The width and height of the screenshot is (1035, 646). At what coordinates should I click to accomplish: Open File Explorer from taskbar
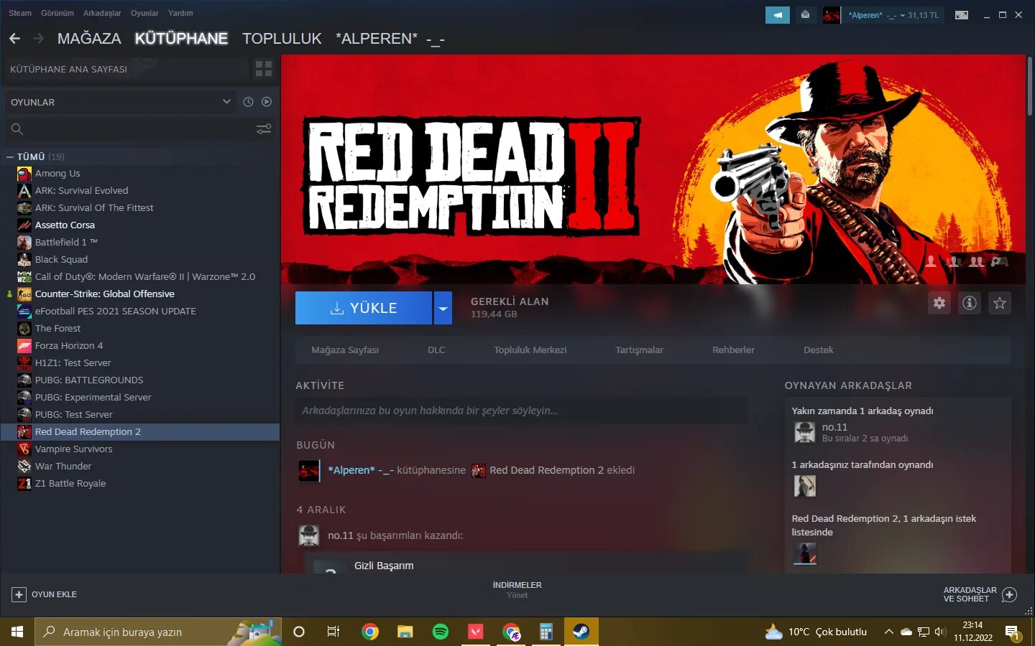coord(405,632)
